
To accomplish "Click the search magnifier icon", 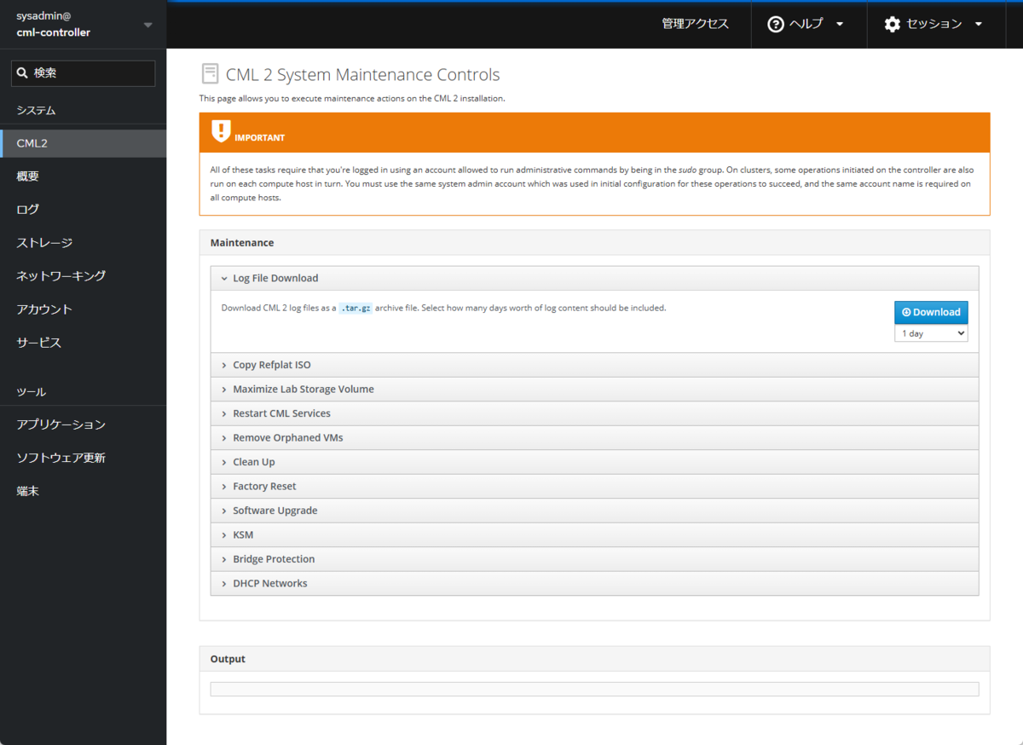I will (x=22, y=73).
